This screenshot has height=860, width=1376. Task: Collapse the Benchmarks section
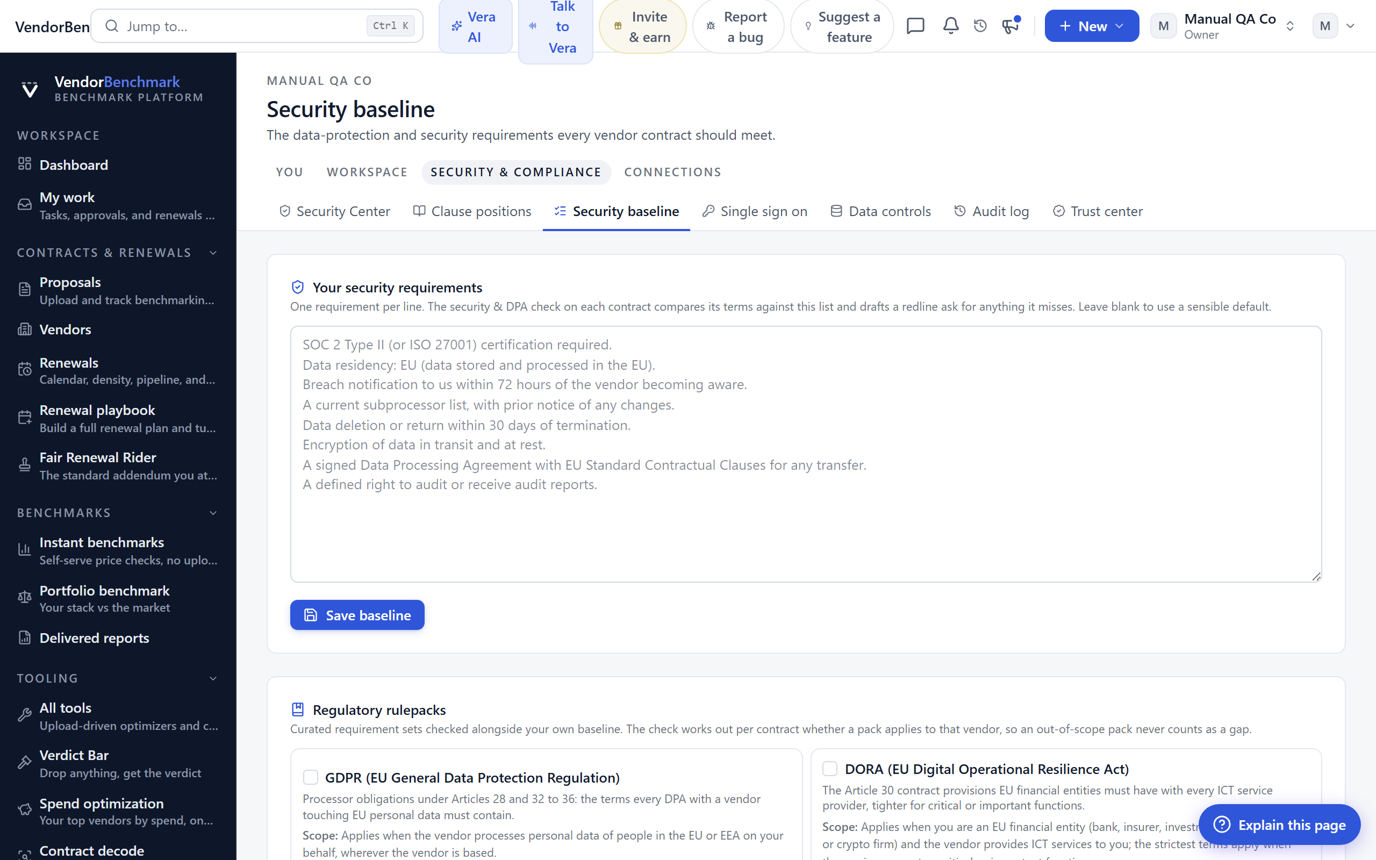213,512
